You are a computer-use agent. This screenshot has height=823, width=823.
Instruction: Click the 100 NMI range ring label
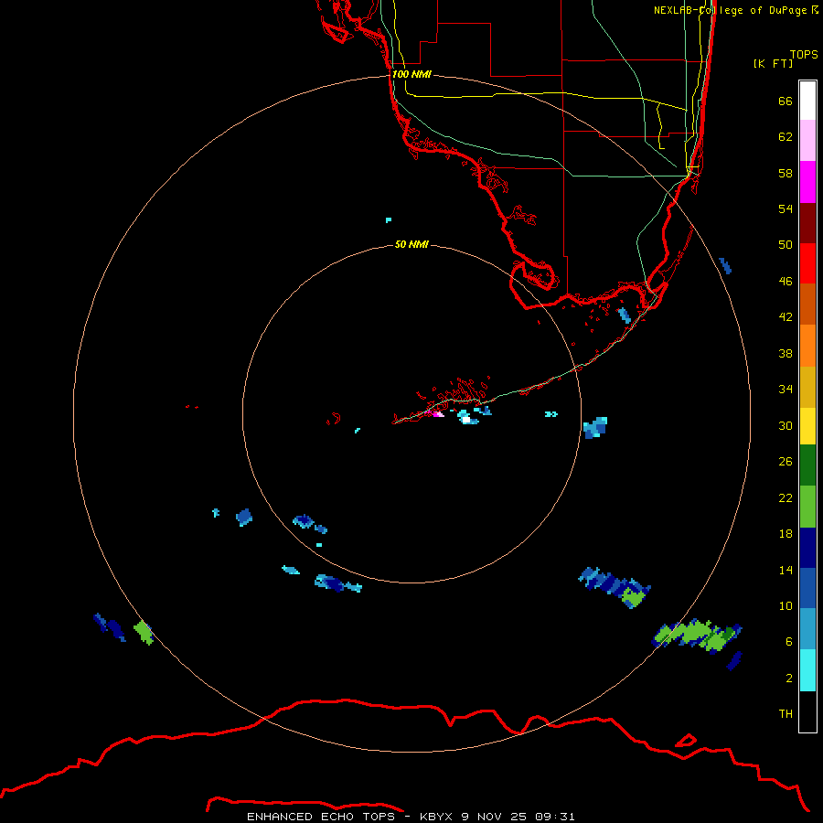(411, 74)
